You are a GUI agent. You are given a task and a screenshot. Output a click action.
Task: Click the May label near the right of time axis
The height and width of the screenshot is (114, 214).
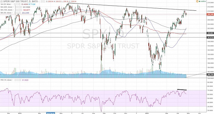click(x=188, y=113)
